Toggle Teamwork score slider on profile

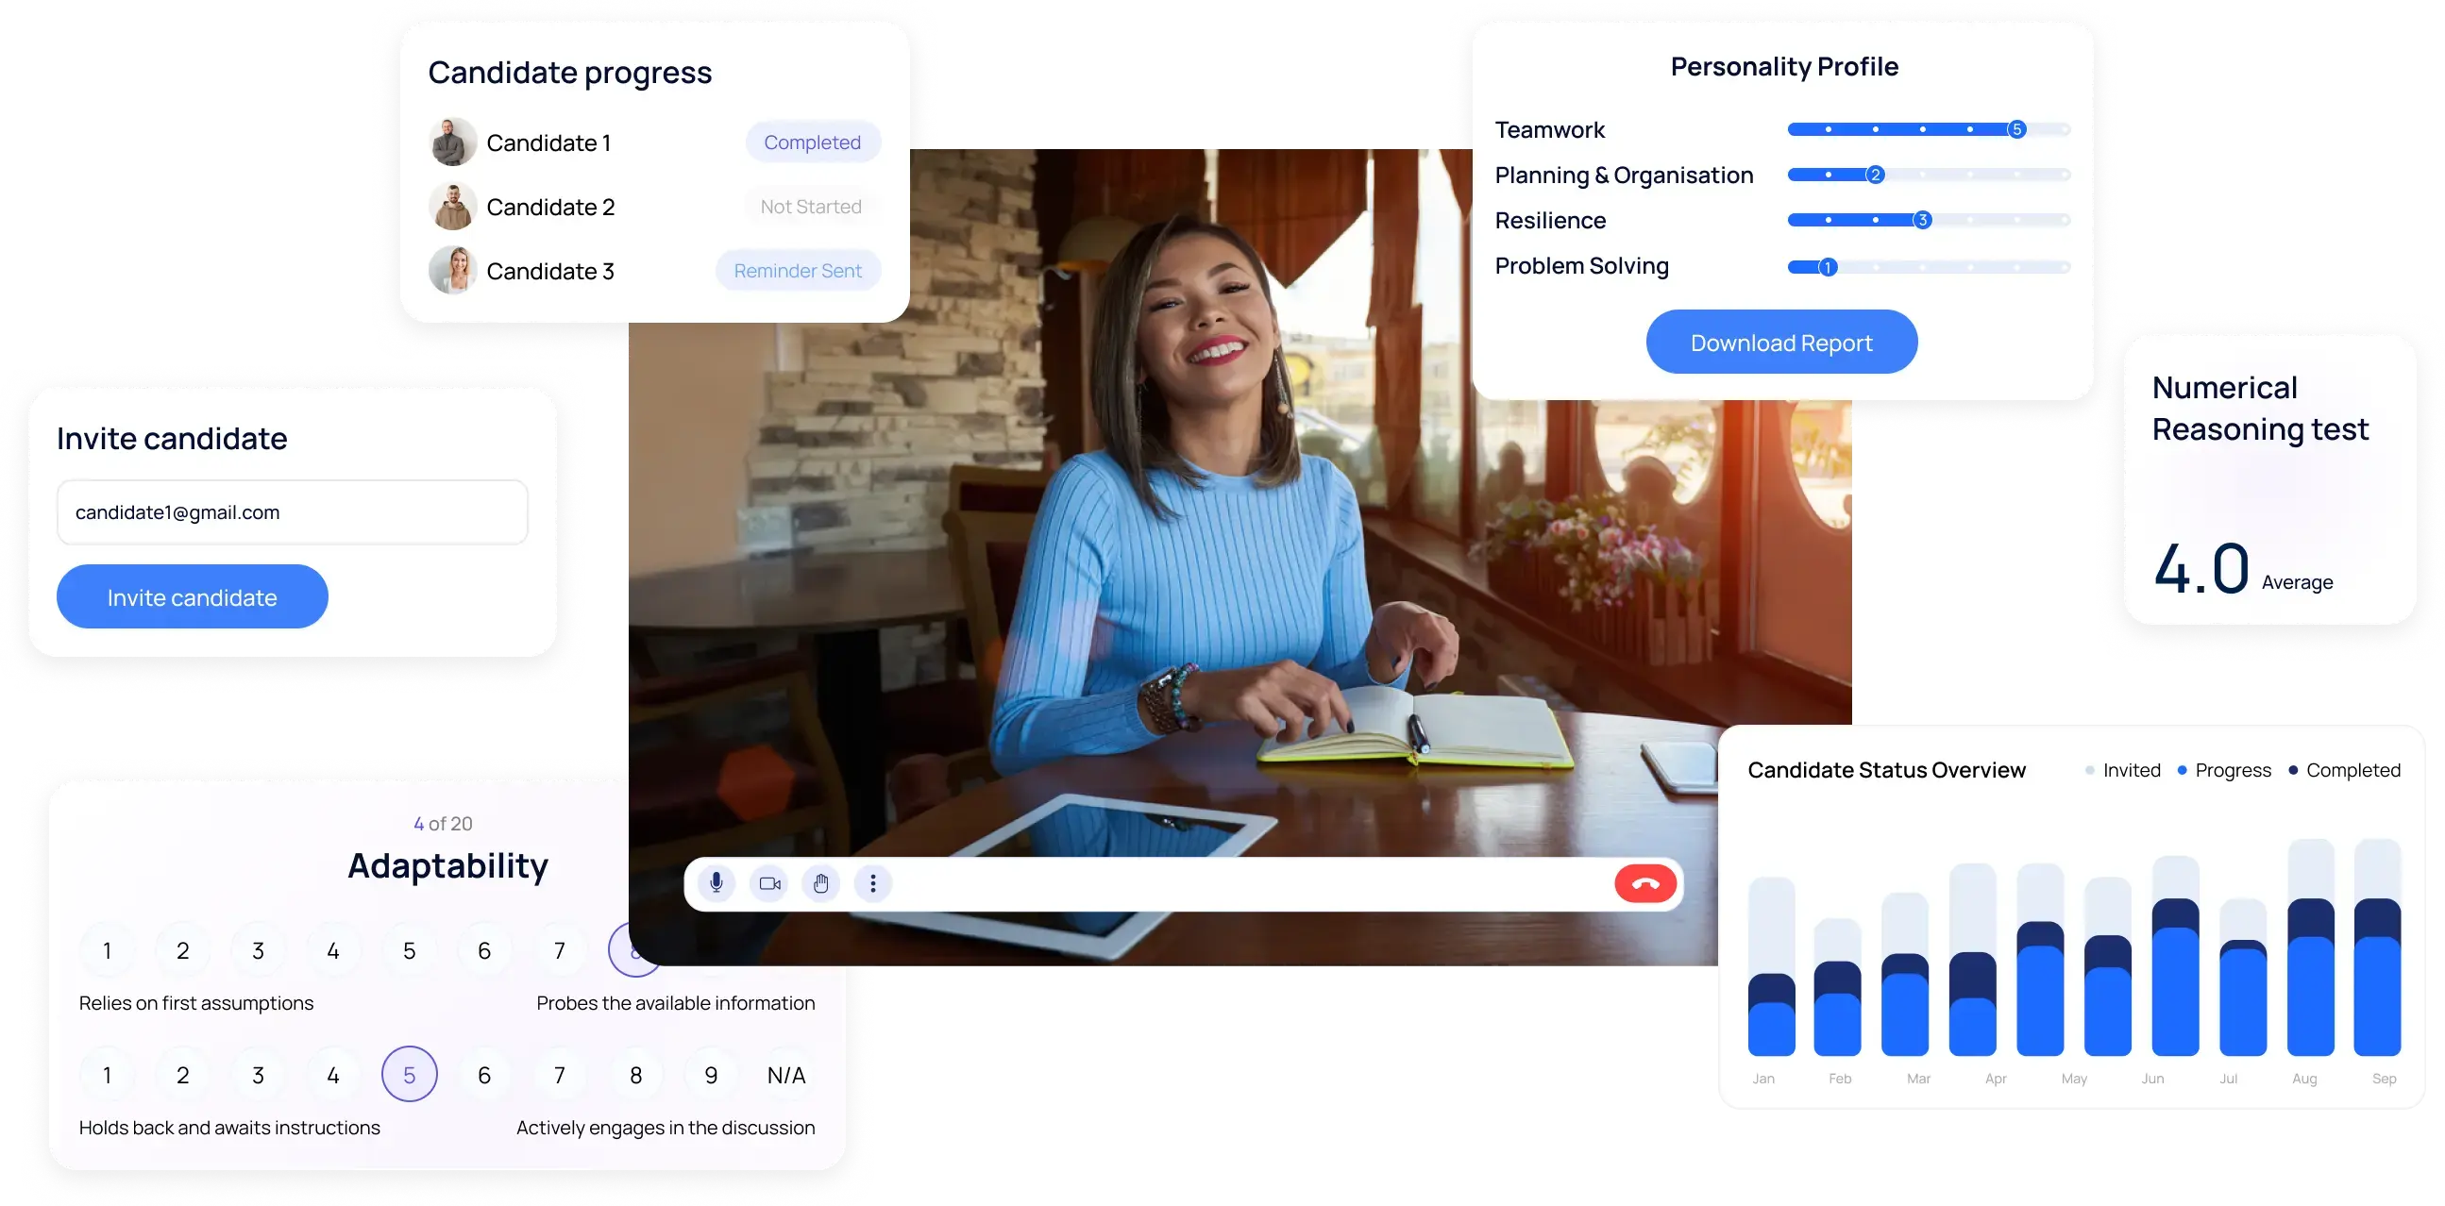click(2016, 126)
